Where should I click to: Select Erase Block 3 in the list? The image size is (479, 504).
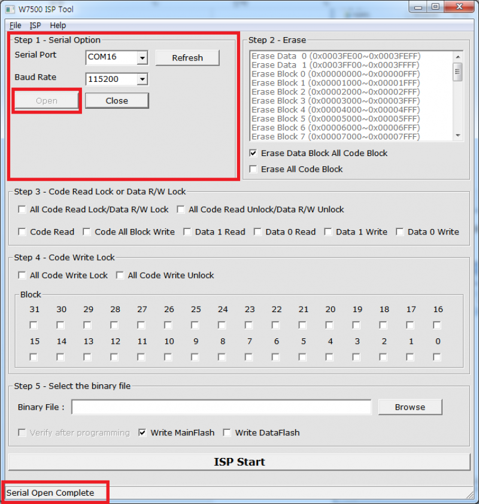pos(335,101)
